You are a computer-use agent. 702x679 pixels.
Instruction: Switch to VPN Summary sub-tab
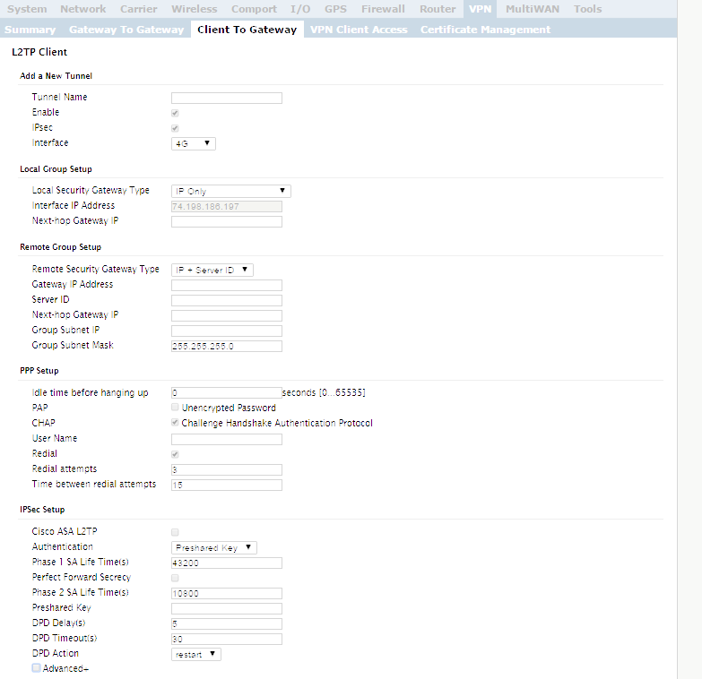(x=30, y=30)
